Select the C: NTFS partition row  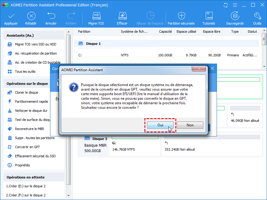pos(167,55)
